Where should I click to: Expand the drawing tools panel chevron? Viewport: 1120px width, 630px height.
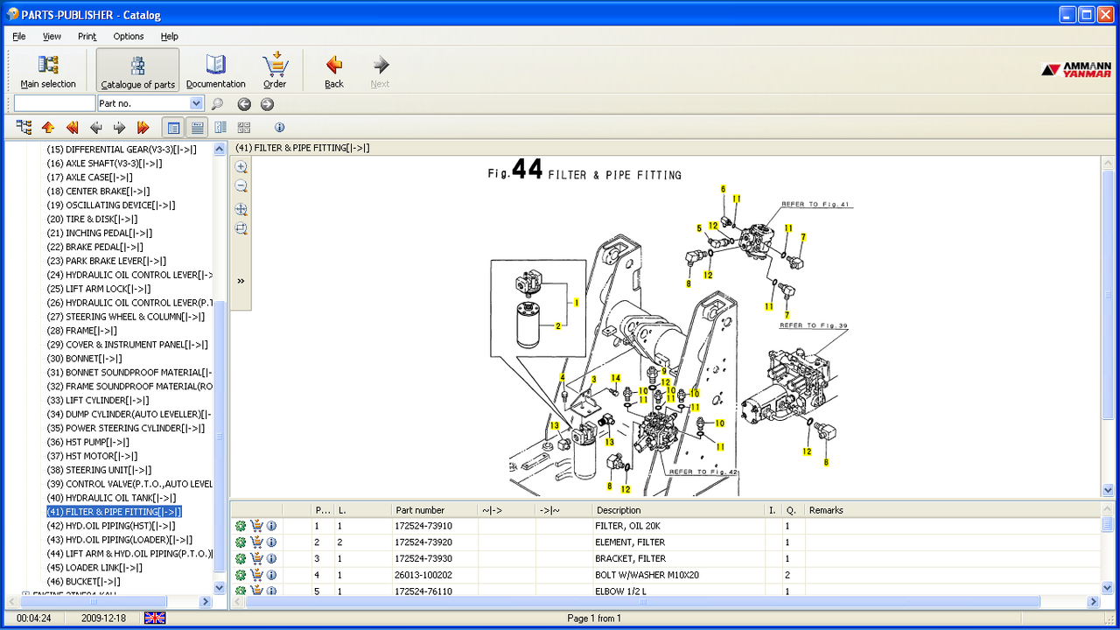coord(241,281)
